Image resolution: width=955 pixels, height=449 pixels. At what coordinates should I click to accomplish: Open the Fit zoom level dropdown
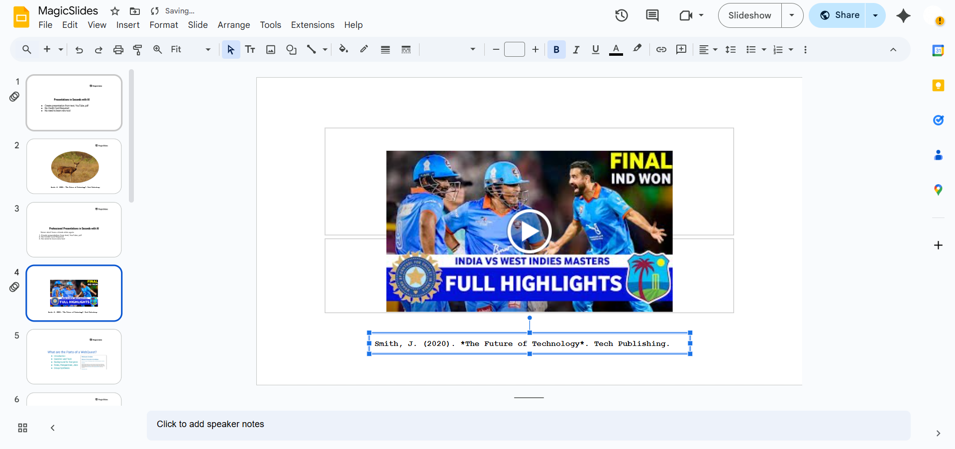(191, 49)
